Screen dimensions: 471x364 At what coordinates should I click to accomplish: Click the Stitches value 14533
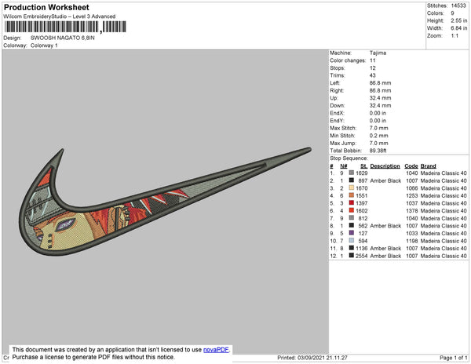coord(458,5)
